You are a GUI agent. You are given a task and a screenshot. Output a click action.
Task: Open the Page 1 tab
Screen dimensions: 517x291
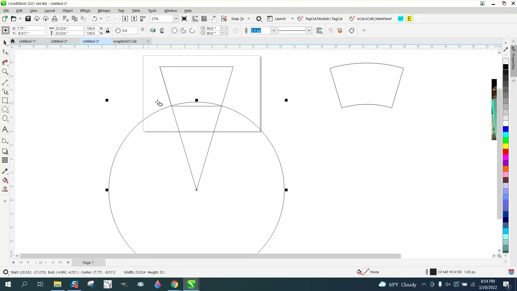coord(88,263)
